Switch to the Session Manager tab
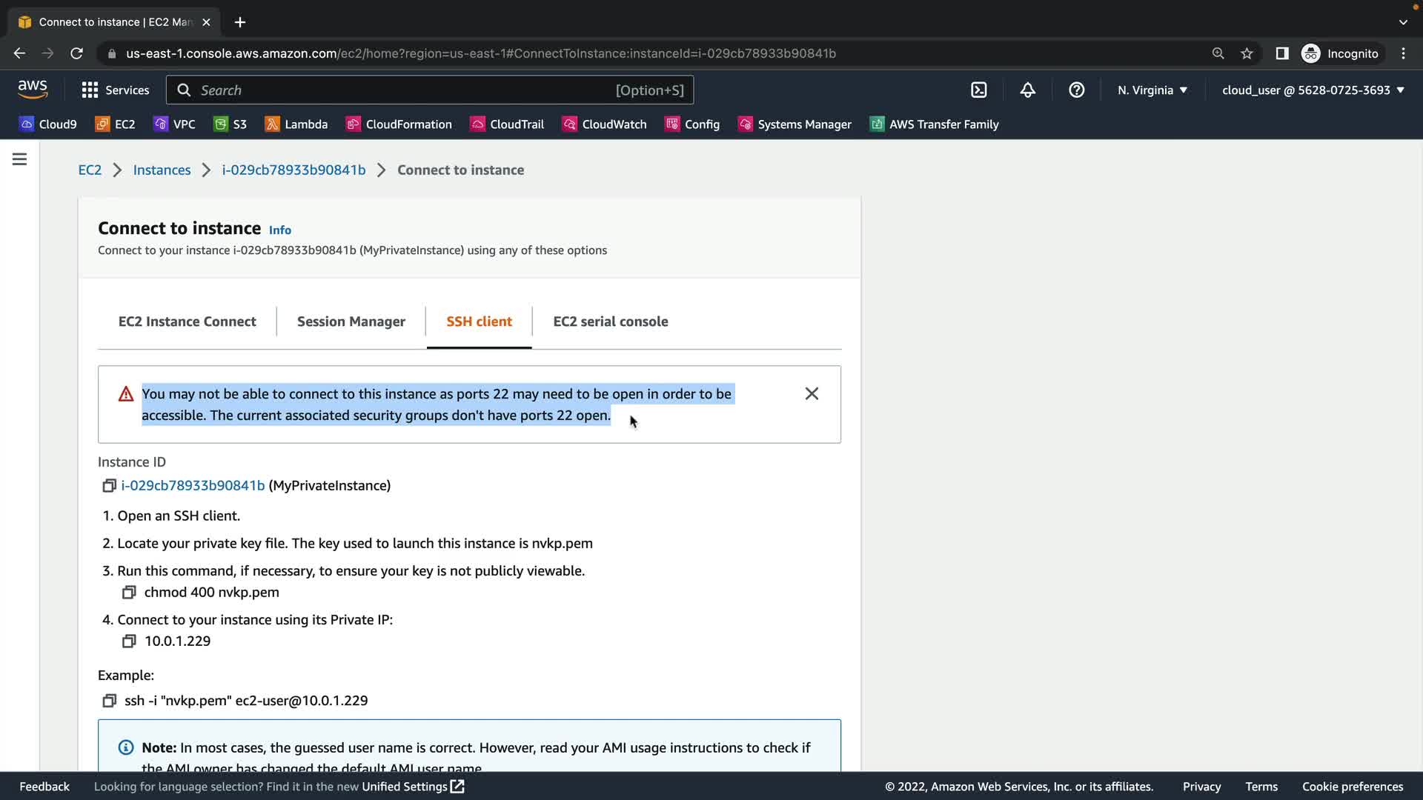The height and width of the screenshot is (800, 1423). pos(351,321)
